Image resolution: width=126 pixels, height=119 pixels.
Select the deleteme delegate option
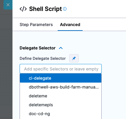pos(61,96)
